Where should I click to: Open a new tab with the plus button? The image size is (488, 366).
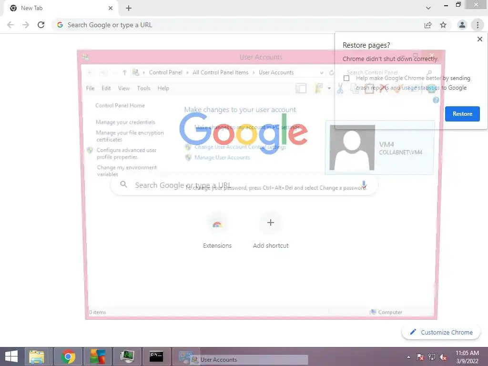(x=129, y=8)
